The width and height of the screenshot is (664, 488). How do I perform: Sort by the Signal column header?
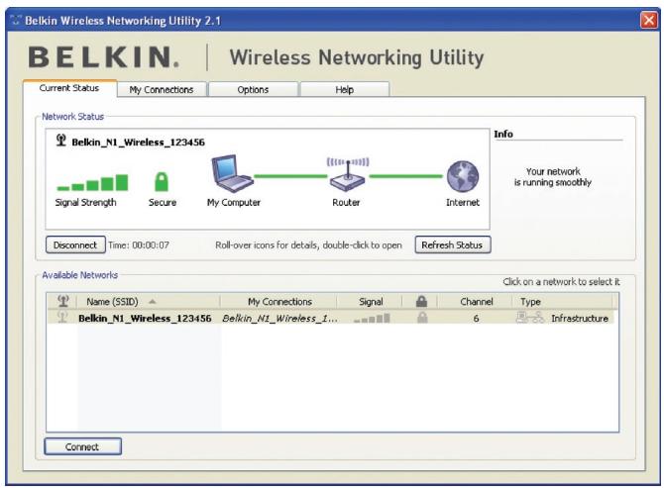coord(370,302)
